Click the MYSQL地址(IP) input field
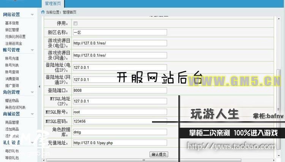This screenshot has width=285, height=162. click(120, 101)
